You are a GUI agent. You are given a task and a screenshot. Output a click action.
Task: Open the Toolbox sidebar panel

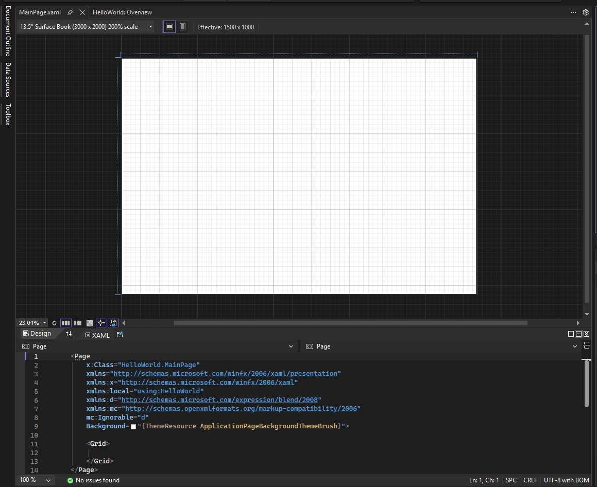click(8, 114)
